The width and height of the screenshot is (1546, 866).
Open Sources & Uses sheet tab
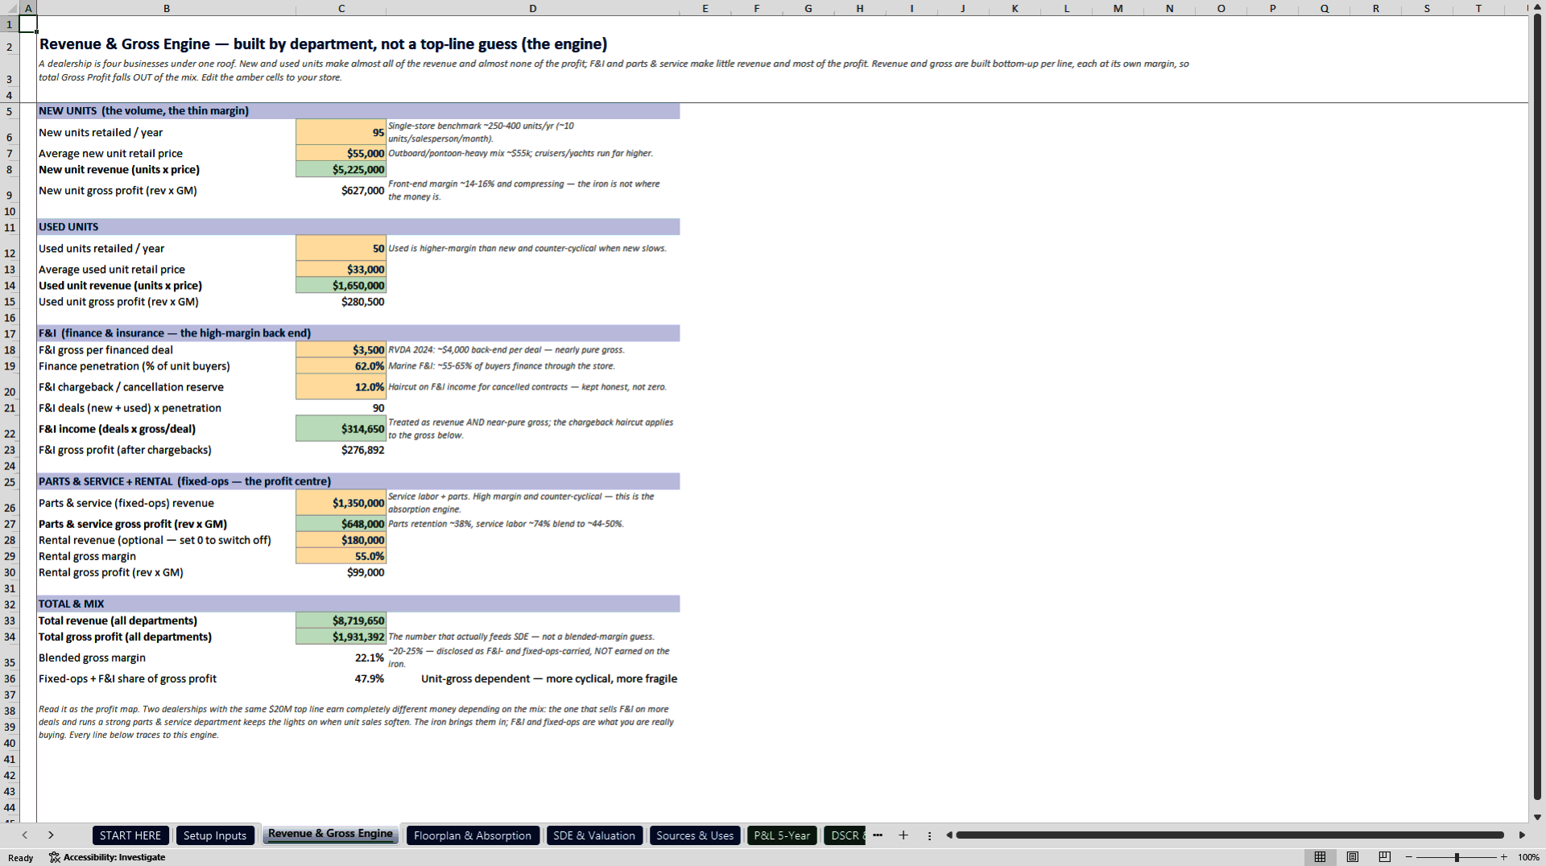pyautogui.click(x=695, y=835)
